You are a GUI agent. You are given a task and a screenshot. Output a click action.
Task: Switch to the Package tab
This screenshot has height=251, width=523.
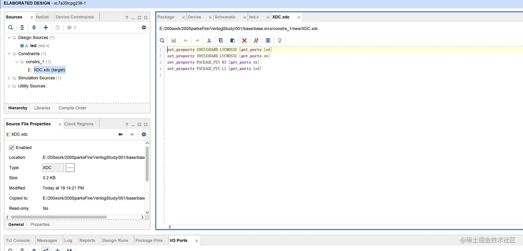(166, 17)
